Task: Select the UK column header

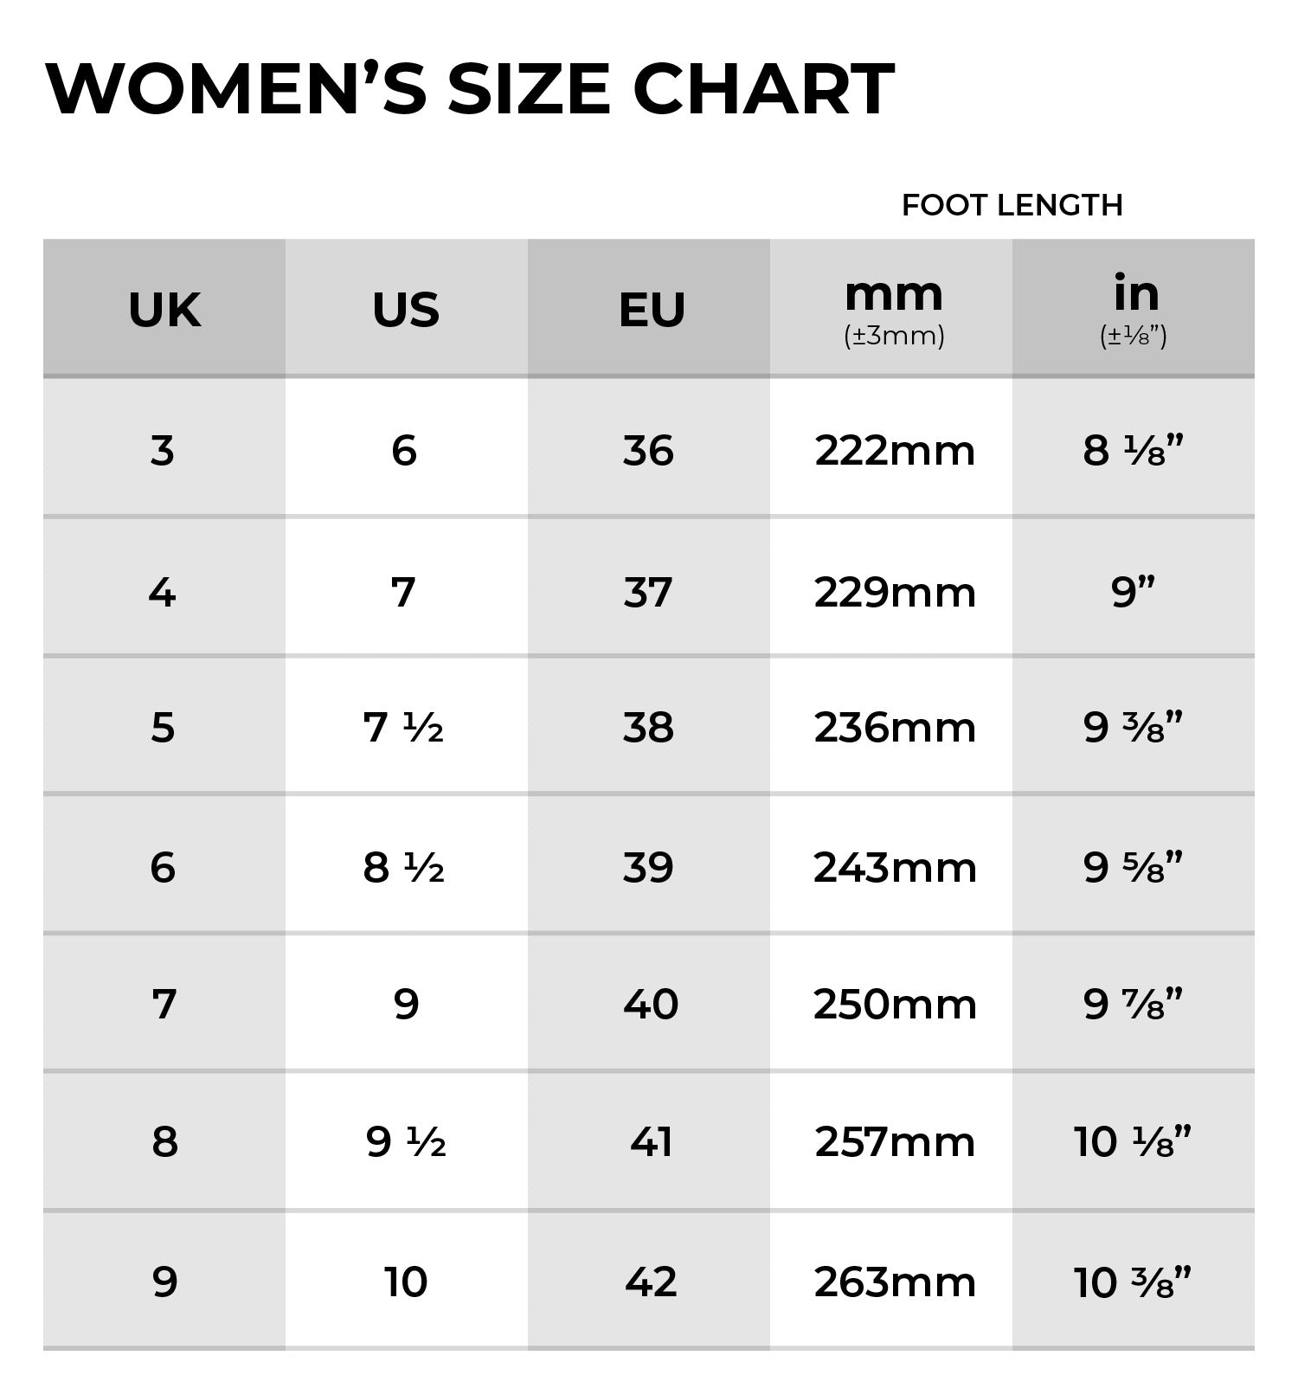Action: (x=164, y=310)
